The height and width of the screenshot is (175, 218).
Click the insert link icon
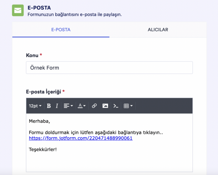coord(94,106)
